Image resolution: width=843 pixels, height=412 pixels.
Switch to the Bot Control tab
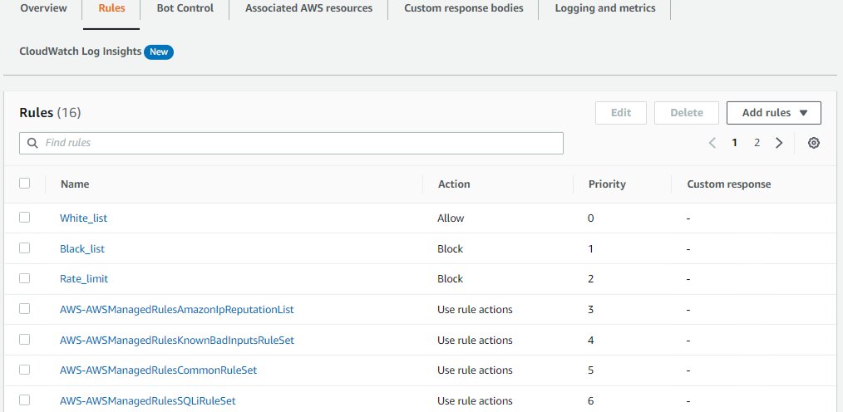click(x=185, y=8)
